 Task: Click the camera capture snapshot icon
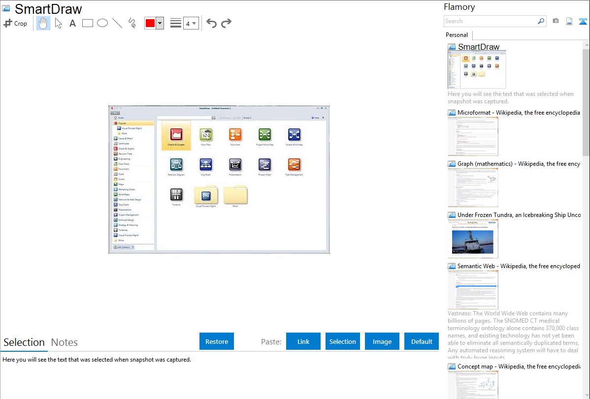(556, 21)
